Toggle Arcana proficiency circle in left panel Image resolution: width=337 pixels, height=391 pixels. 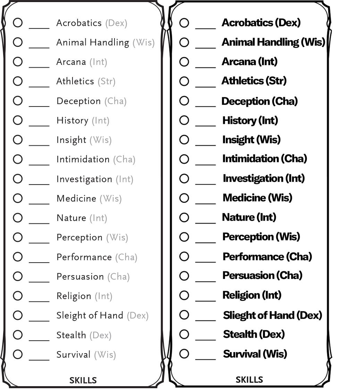[18, 62]
